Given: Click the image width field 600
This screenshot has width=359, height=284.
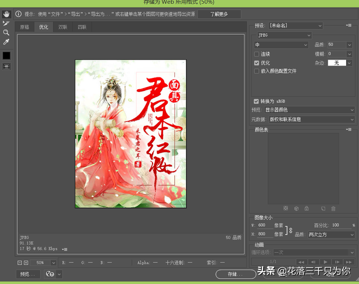Looking at the screenshot, I should [x=265, y=225].
